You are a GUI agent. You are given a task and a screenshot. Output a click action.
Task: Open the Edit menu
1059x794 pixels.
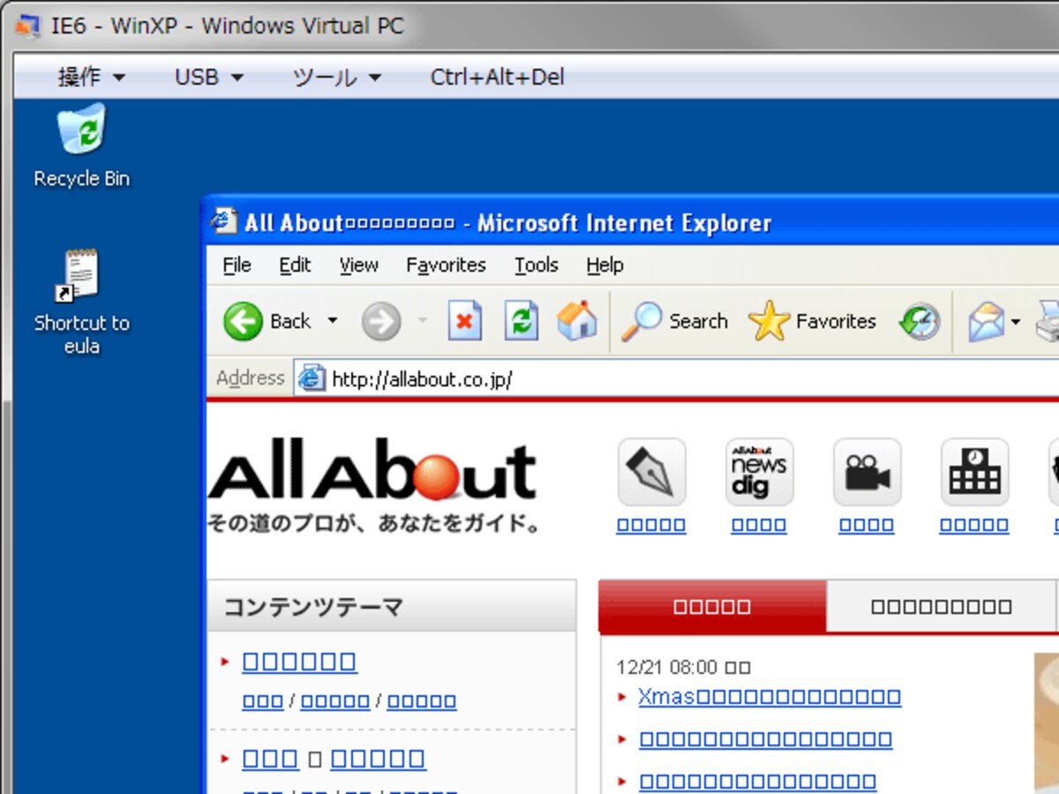tap(295, 266)
